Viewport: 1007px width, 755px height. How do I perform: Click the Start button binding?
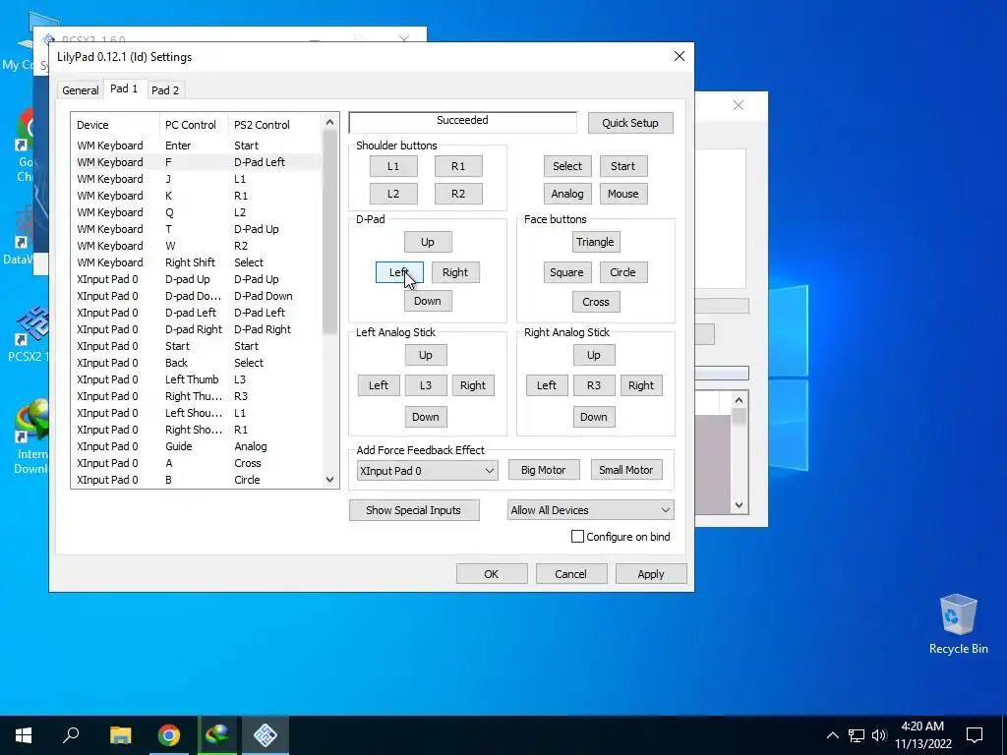[622, 166]
